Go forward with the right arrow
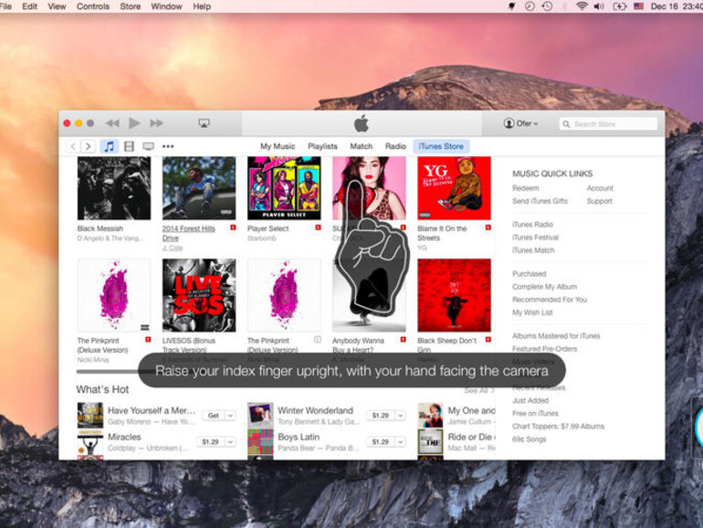 tap(89, 146)
